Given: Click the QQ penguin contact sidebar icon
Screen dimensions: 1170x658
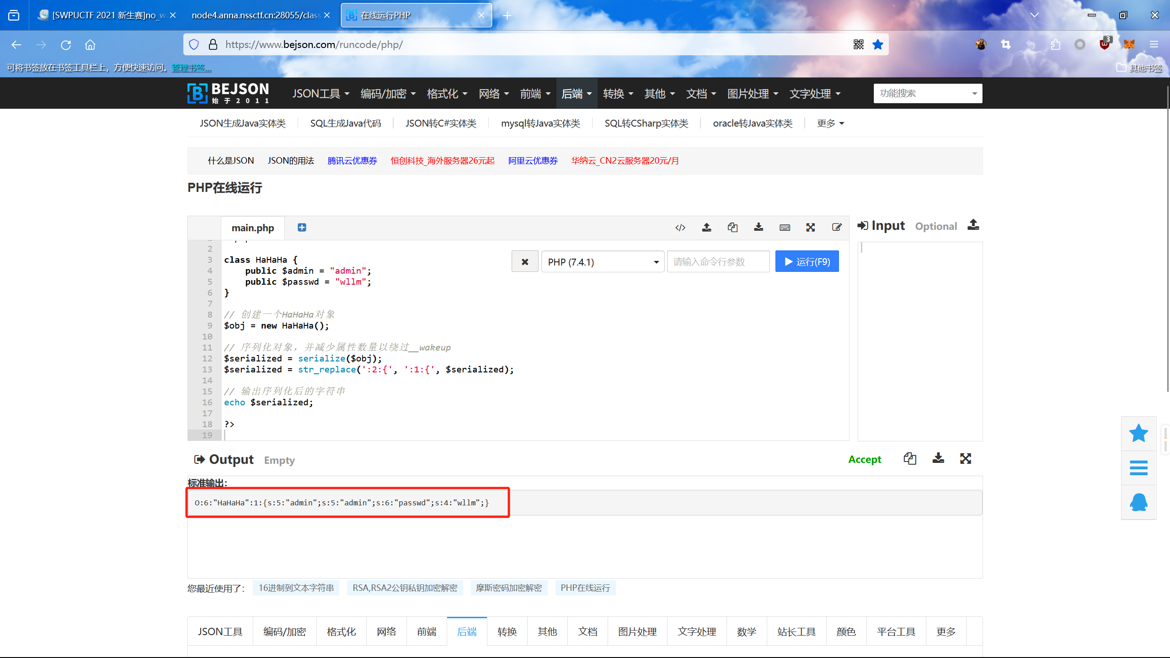Looking at the screenshot, I should click(x=1138, y=502).
